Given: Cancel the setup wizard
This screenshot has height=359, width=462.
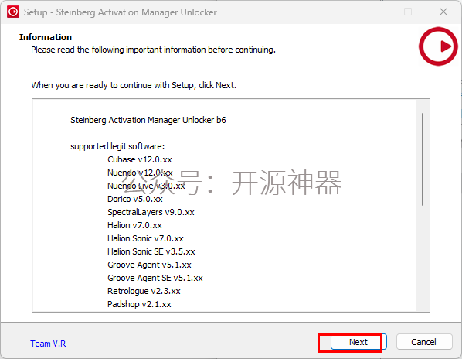Looking at the screenshot, I should point(424,342).
